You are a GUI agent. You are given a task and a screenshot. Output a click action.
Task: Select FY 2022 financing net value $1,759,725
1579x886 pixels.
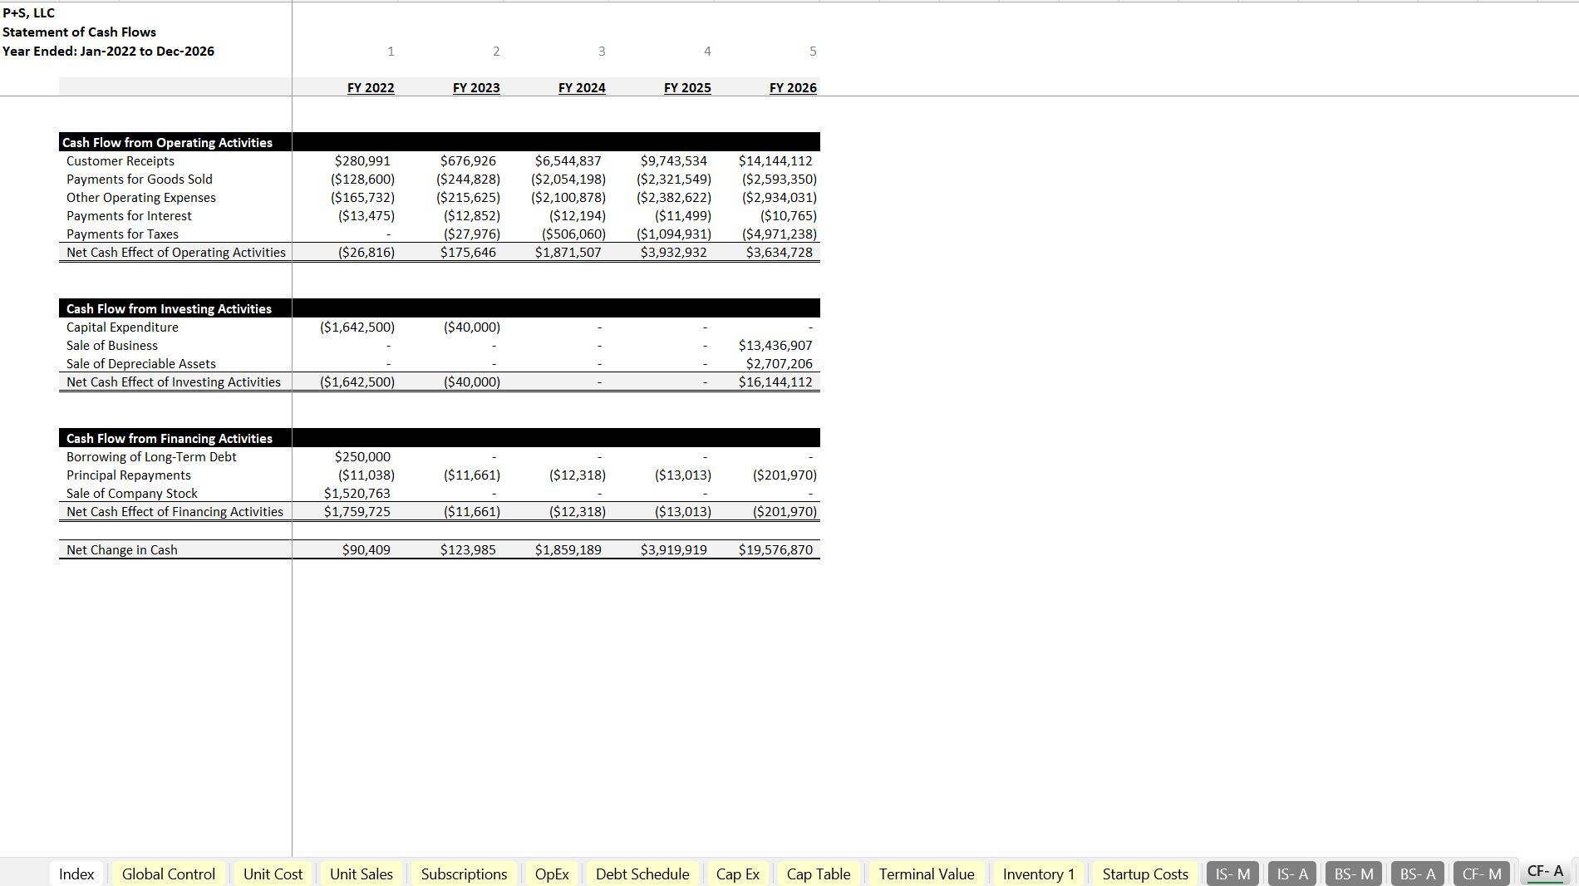point(357,511)
